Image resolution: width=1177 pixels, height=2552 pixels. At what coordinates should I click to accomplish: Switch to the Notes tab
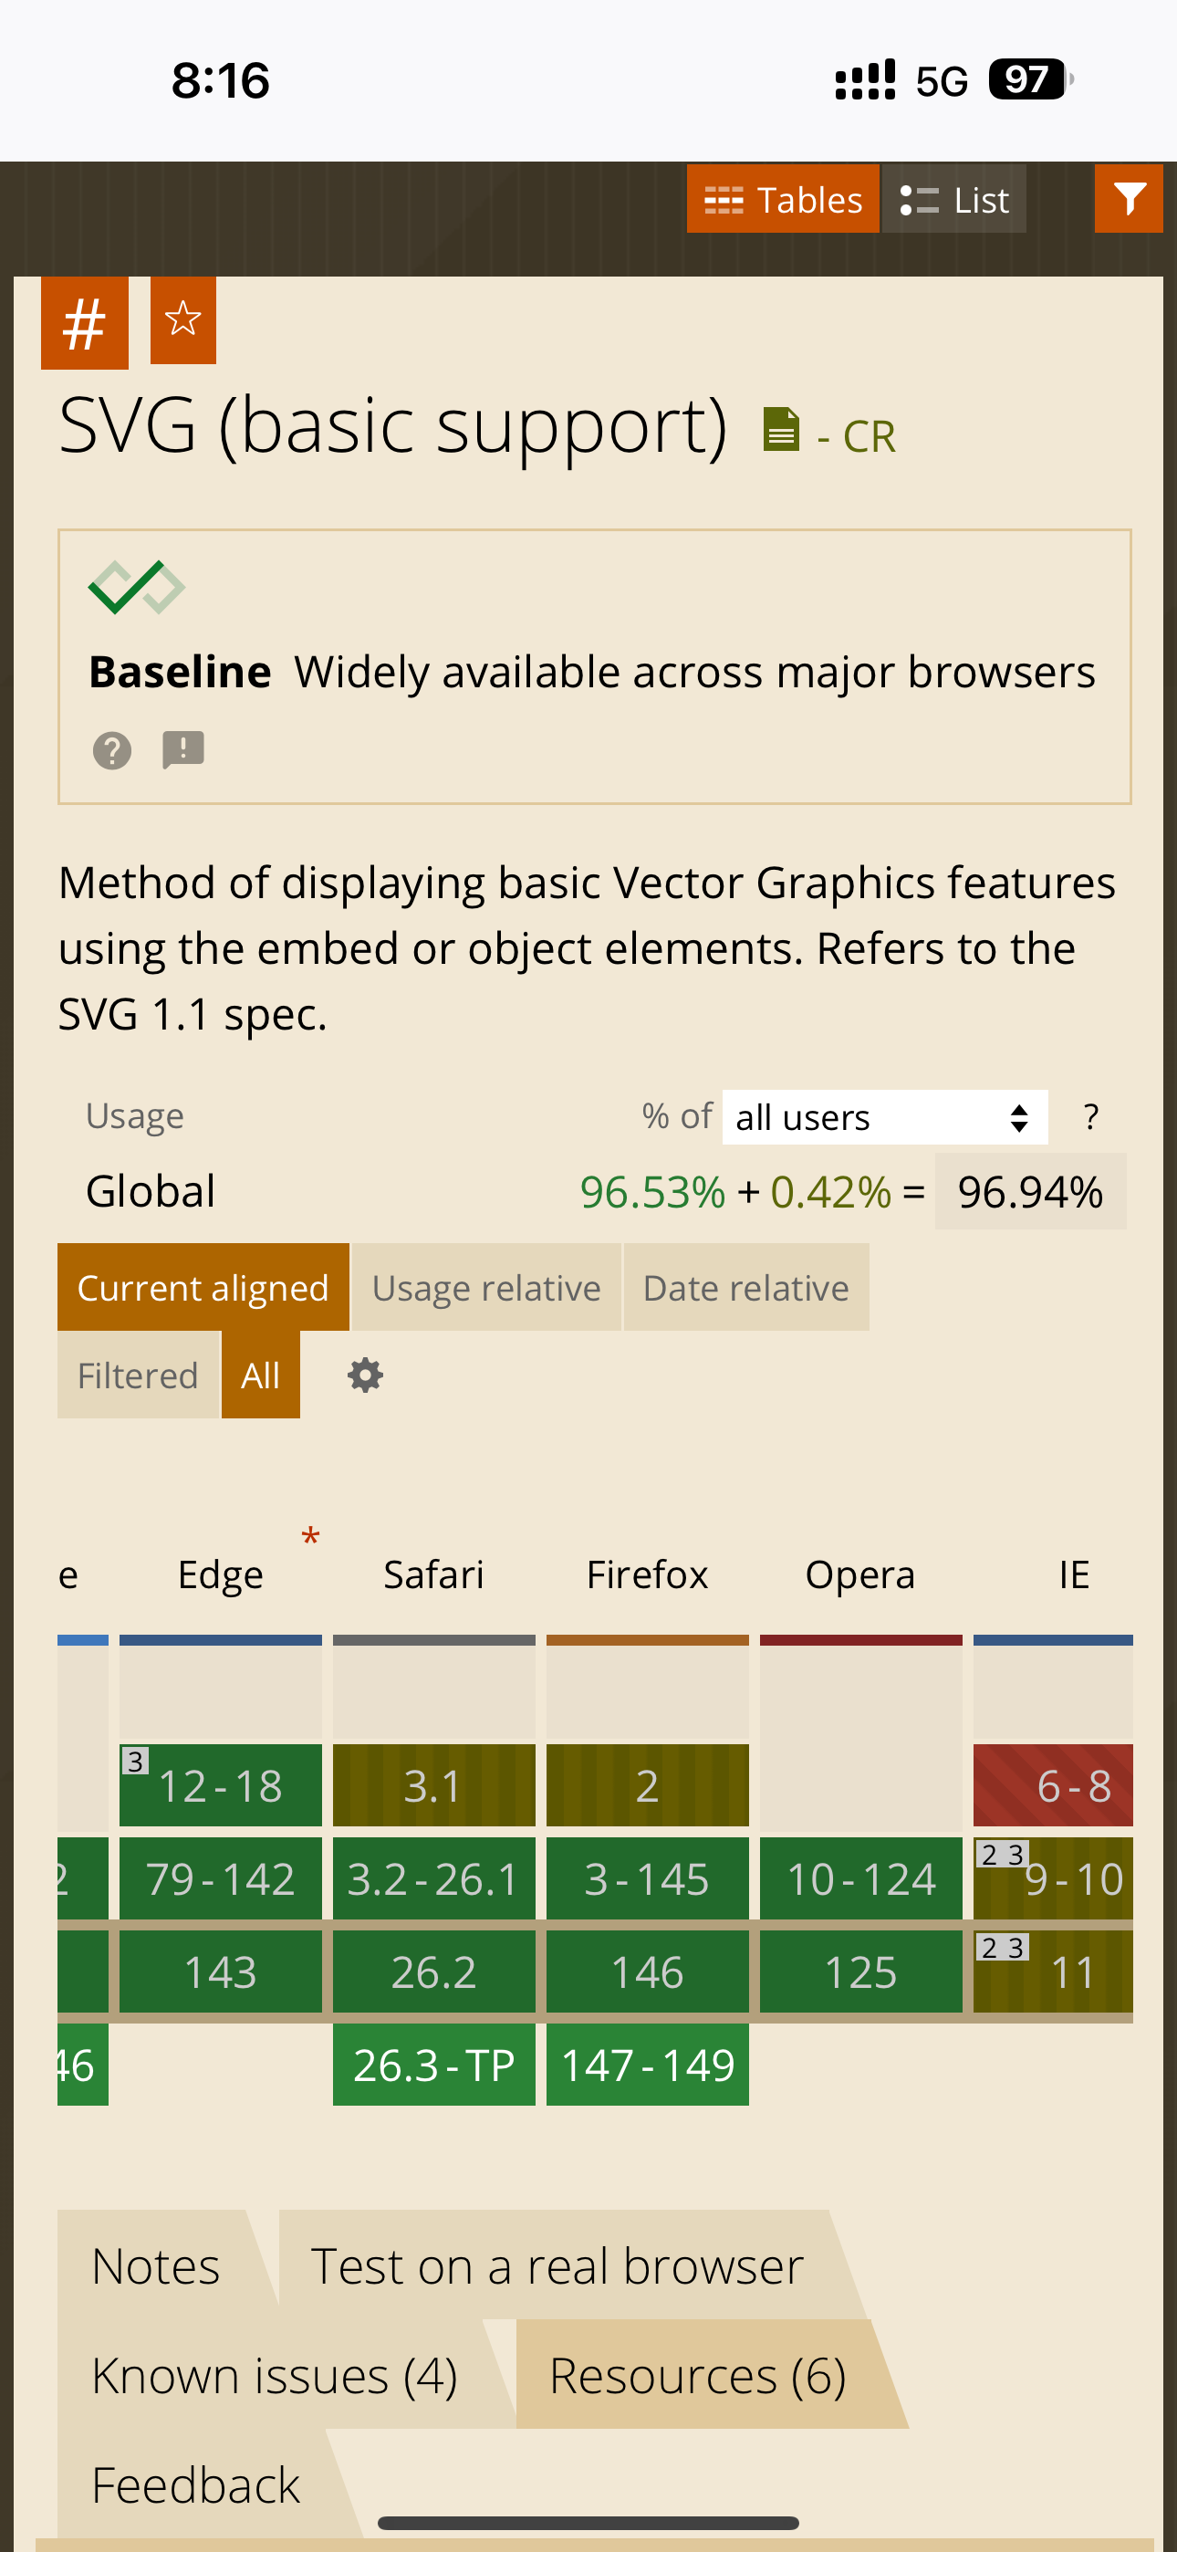(155, 2265)
